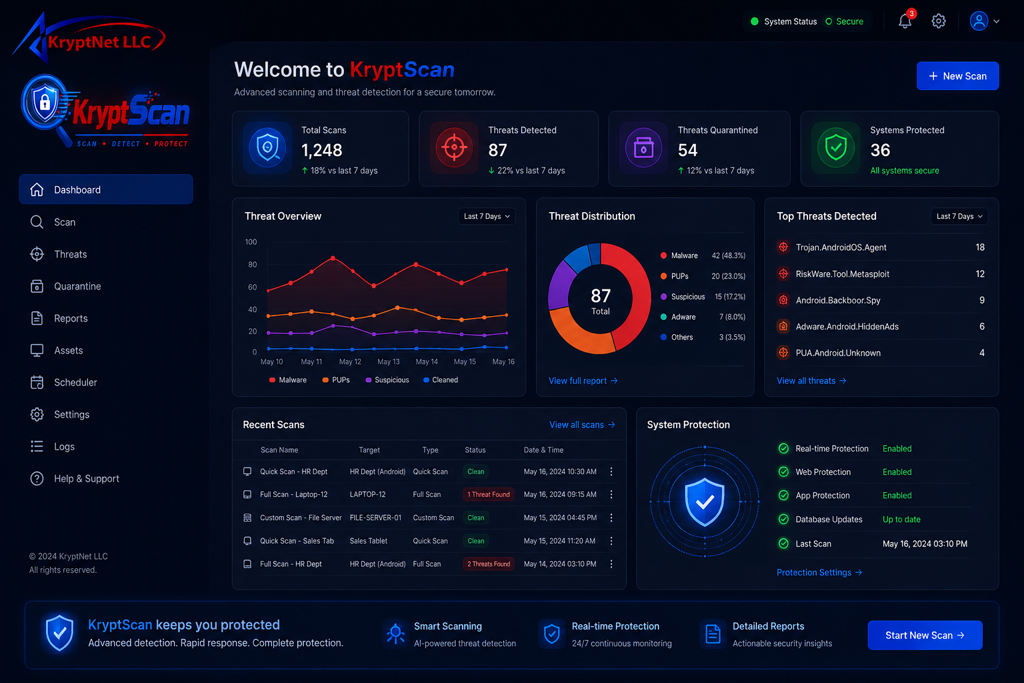Go to Dashboard in the sidebar
The image size is (1024, 683).
106,189
